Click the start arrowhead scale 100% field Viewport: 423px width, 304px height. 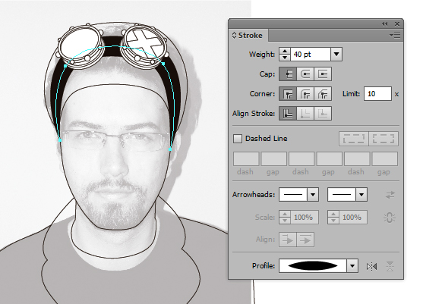click(x=305, y=218)
